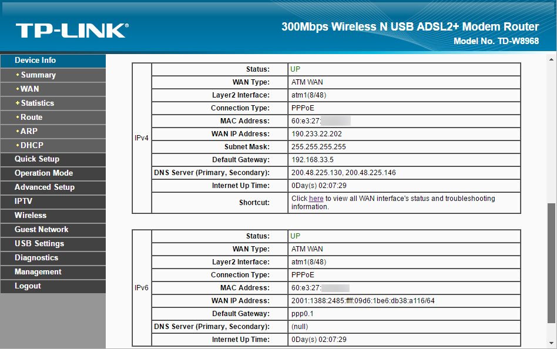Viewport: 557px width, 349px height.
Task: Open the DHCP info page
Action: click(x=53, y=145)
